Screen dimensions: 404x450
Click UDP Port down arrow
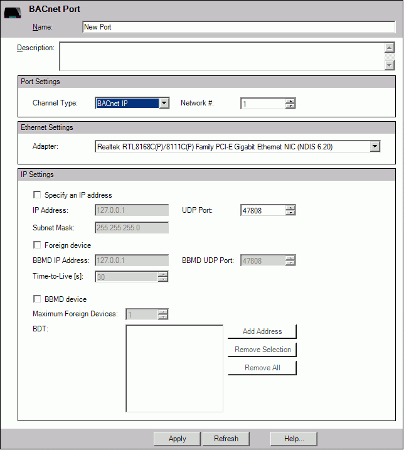(x=290, y=213)
